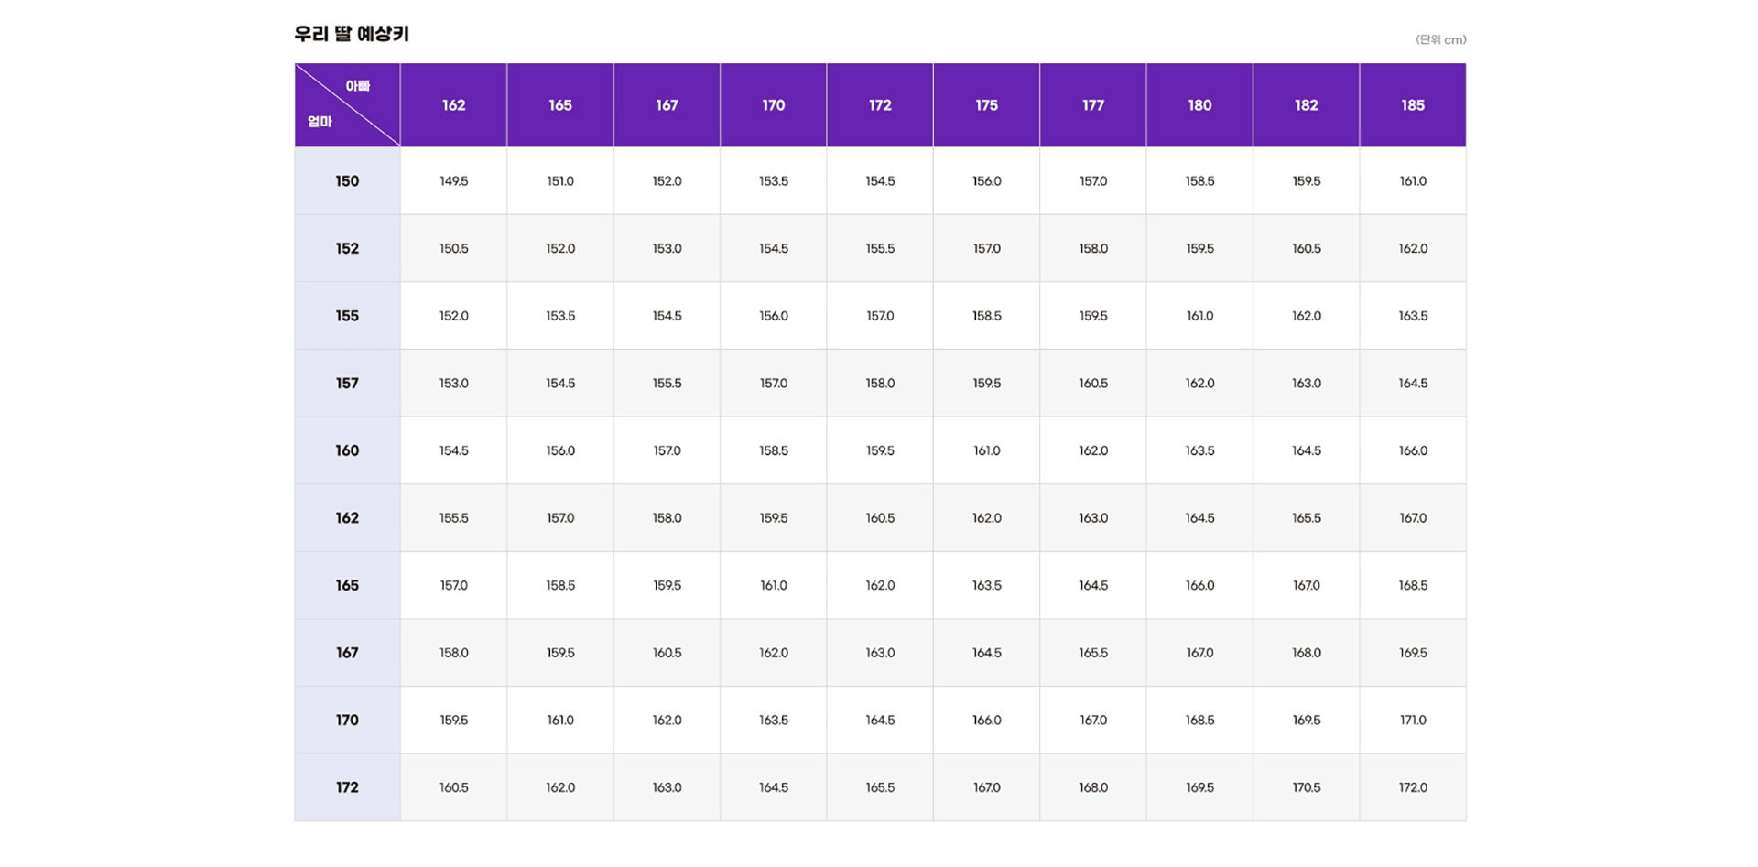Select the 151.0 cell
Image resolution: width=1758 pixels, height=867 pixels.
click(559, 181)
